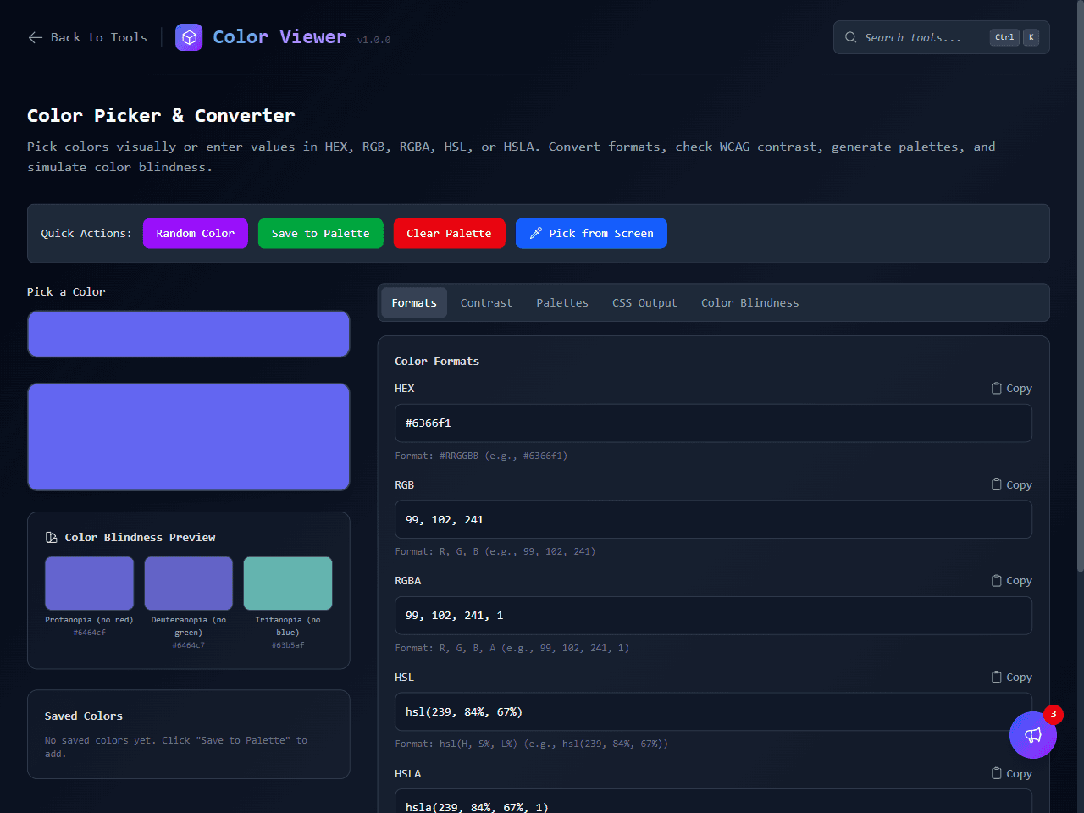
Task: Copy the RGB value
Action: point(1011,484)
